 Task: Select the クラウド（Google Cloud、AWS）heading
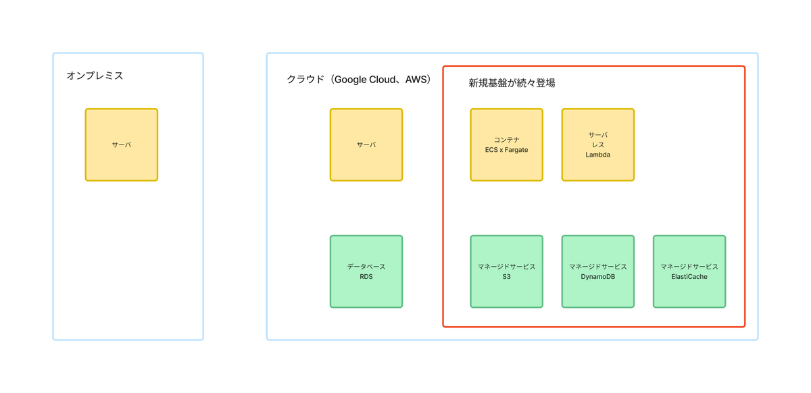[x=359, y=79]
